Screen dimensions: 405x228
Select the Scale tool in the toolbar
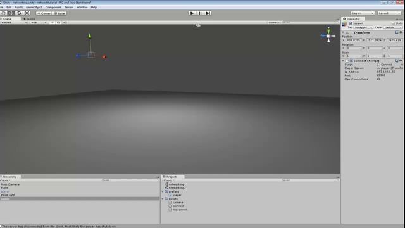tap(27, 13)
